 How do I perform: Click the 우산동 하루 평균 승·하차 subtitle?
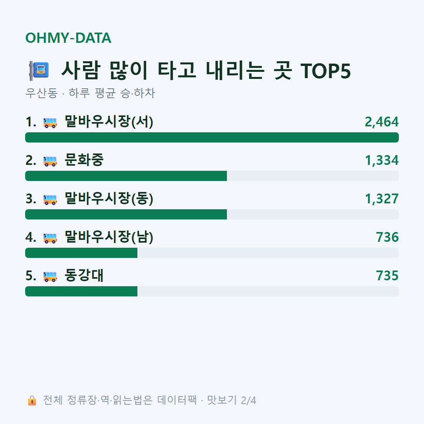coord(90,93)
